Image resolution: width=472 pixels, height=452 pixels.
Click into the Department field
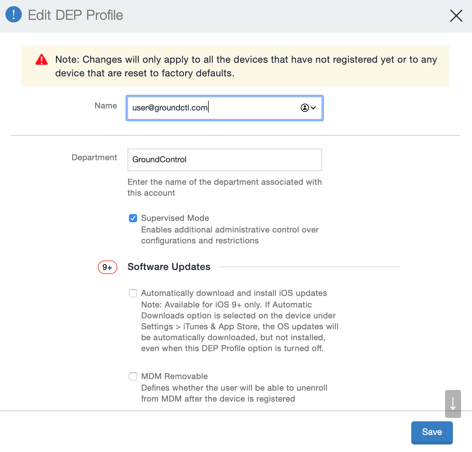point(224,160)
